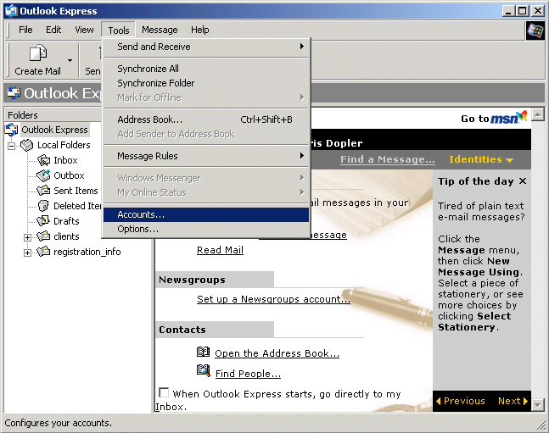Open the Message menu
The image size is (549, 433).
tap(160, 30)
